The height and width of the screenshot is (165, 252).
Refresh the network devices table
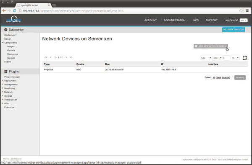point(245,58)
